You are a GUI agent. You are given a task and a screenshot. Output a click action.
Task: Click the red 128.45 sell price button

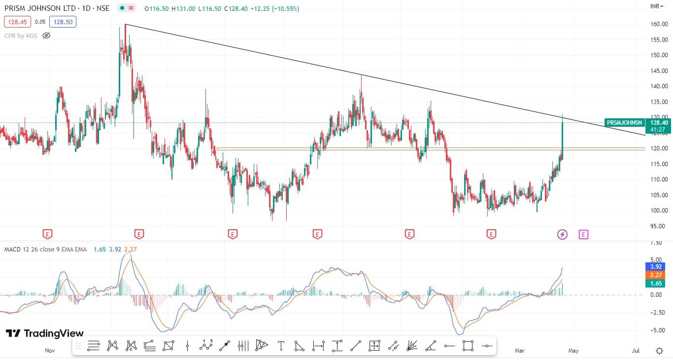coord(17,22)
